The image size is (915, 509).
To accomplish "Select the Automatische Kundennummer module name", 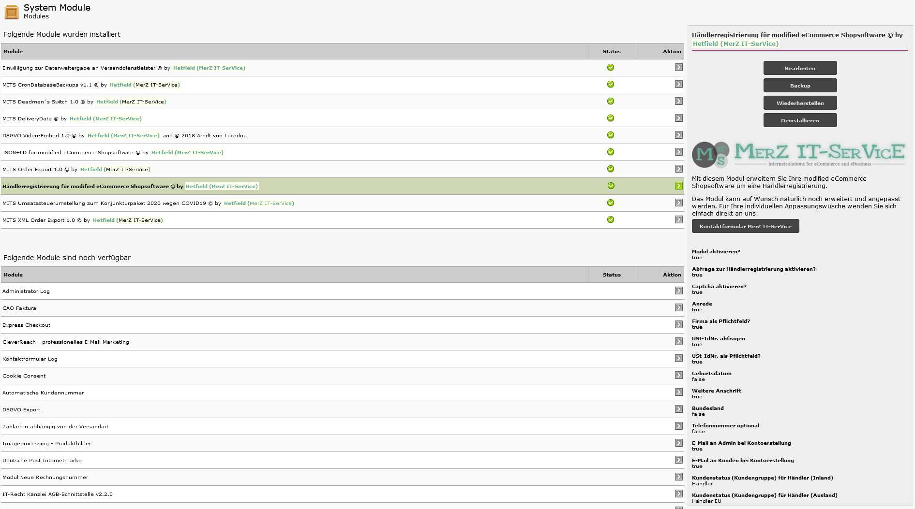I will pyautogui.click(x=43, y=393).
